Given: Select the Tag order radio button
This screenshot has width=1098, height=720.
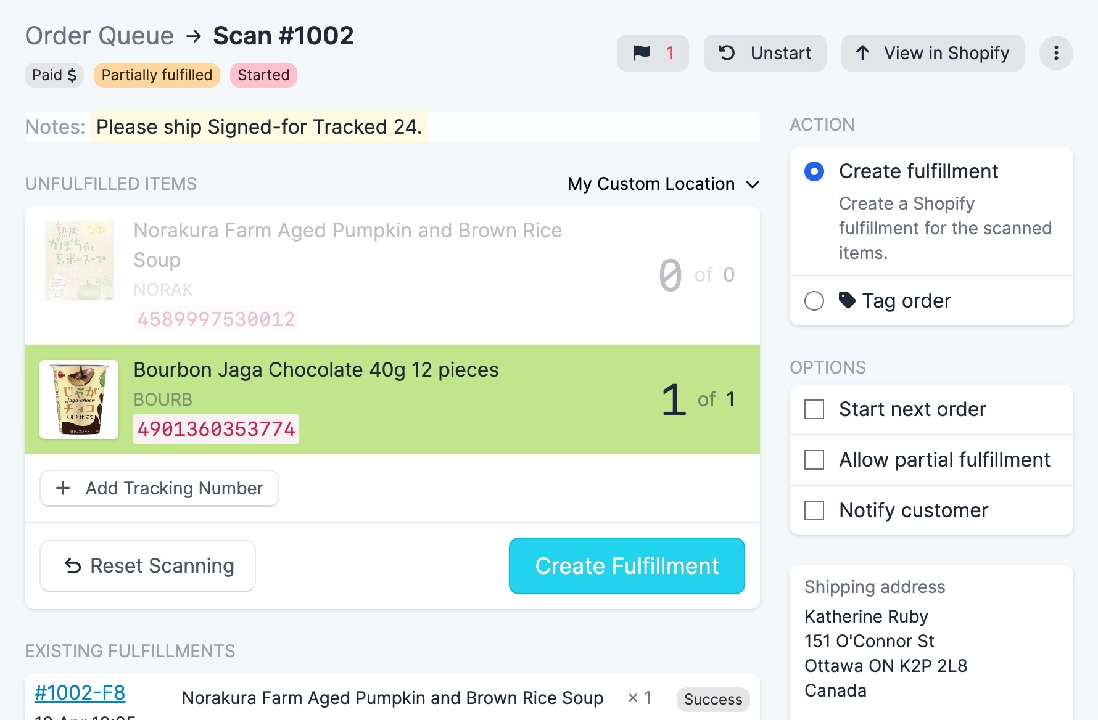Looking at the screenshot, I should pos(814,301).
